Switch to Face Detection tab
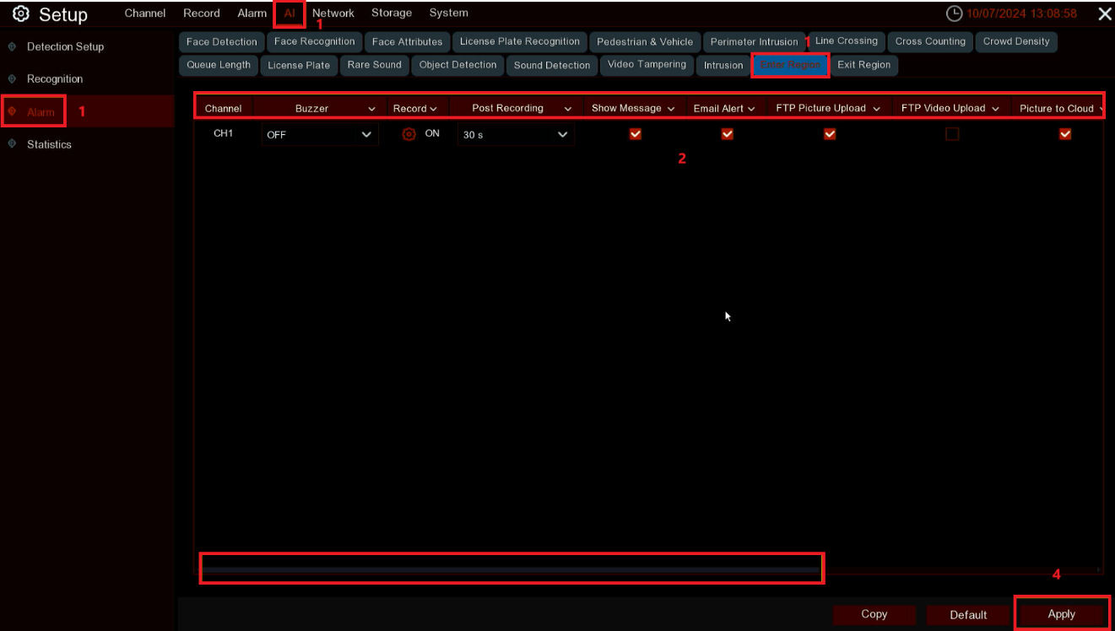This screenshot has width=1115, height=631. pyautogui.click(x=222, y=42)
